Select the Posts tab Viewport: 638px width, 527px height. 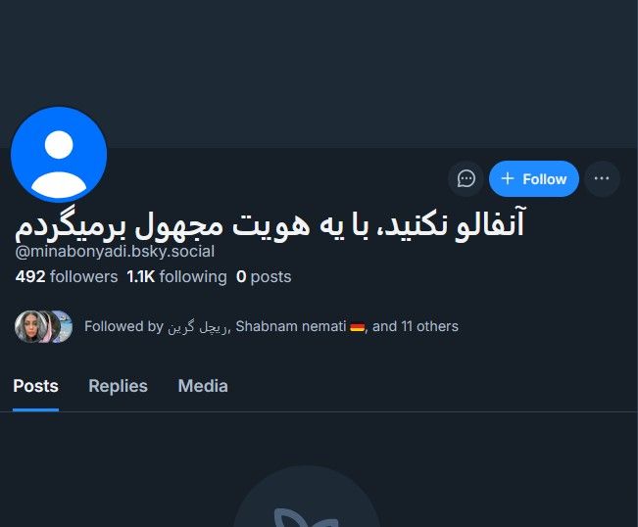[36, 386]
